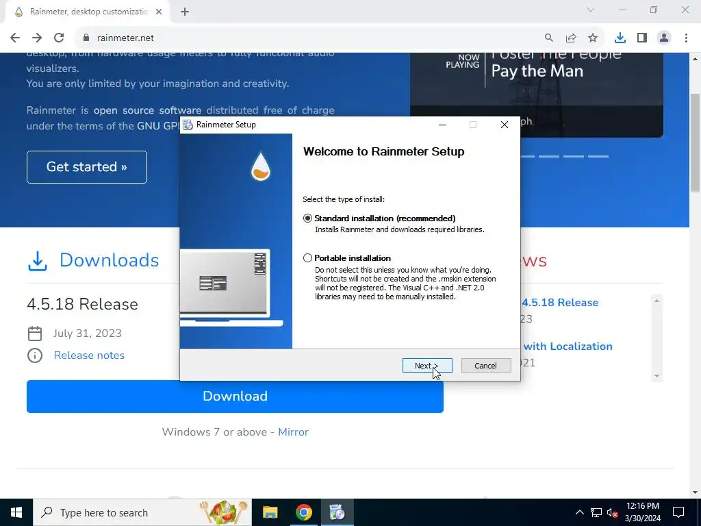Viewport: 701px width, 526px height.
Task: Click the page vertical scrollbar thumb
Action: (695, 143)
